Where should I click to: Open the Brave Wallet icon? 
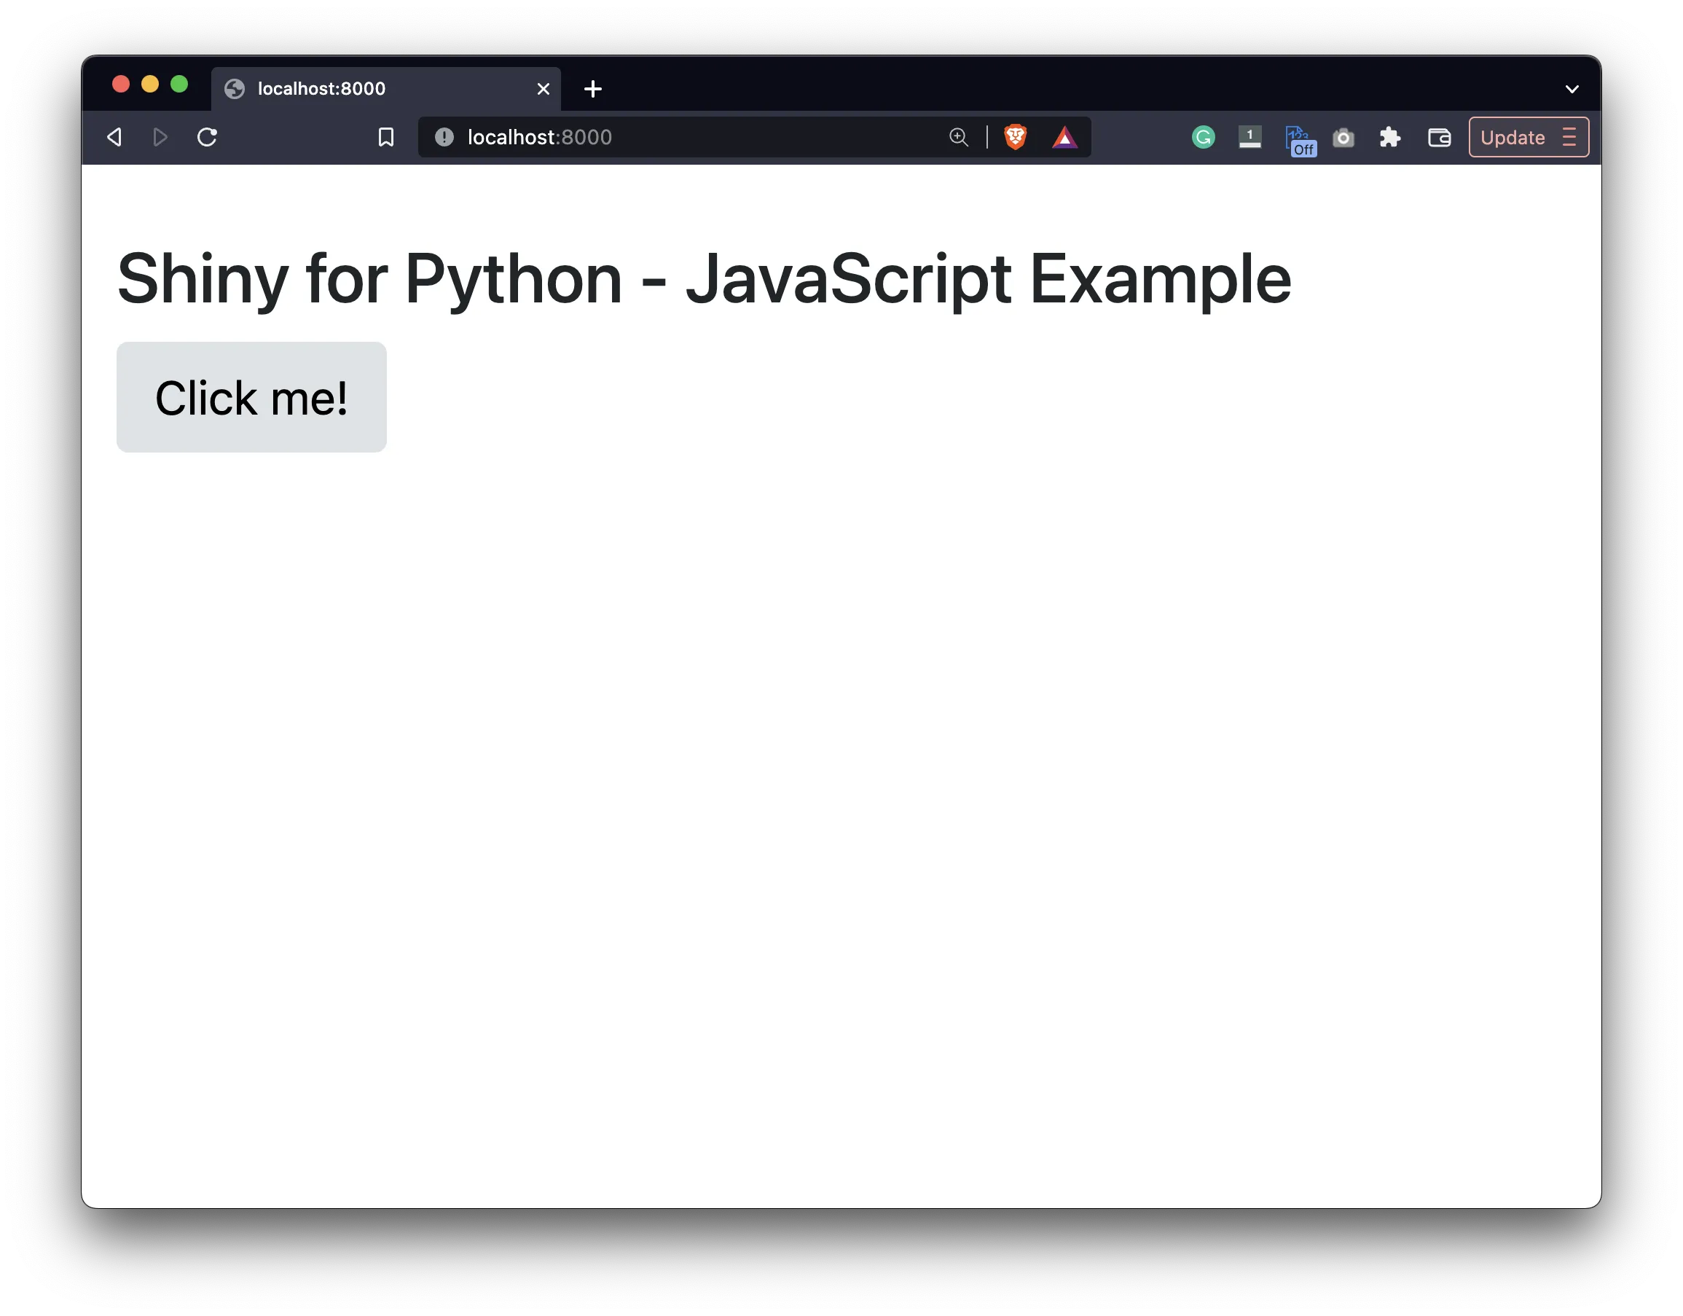click(x=1439, y=137)
